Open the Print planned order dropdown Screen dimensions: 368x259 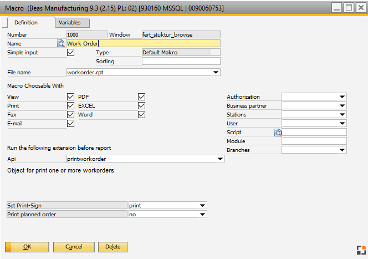point(202,214)
